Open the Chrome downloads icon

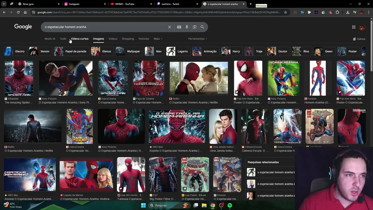348,12
